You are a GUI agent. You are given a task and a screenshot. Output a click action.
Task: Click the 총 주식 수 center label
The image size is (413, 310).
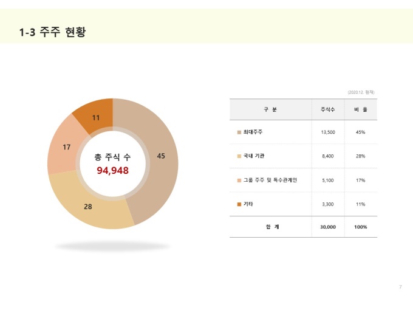point(113,157)
